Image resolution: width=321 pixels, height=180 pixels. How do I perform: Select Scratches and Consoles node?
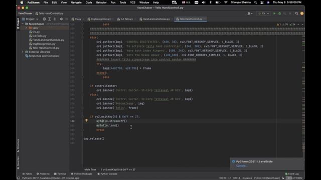42,56
